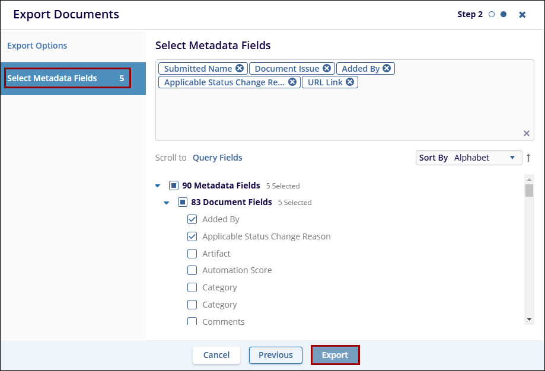Enable the Automation Score checkbox

192,270
